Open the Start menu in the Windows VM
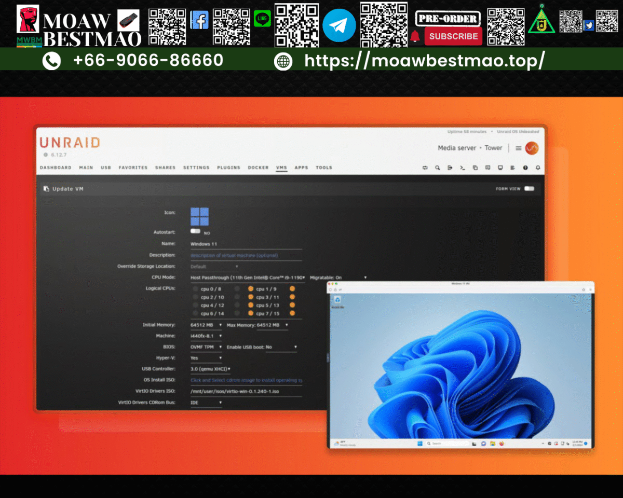 pos(418,444)
